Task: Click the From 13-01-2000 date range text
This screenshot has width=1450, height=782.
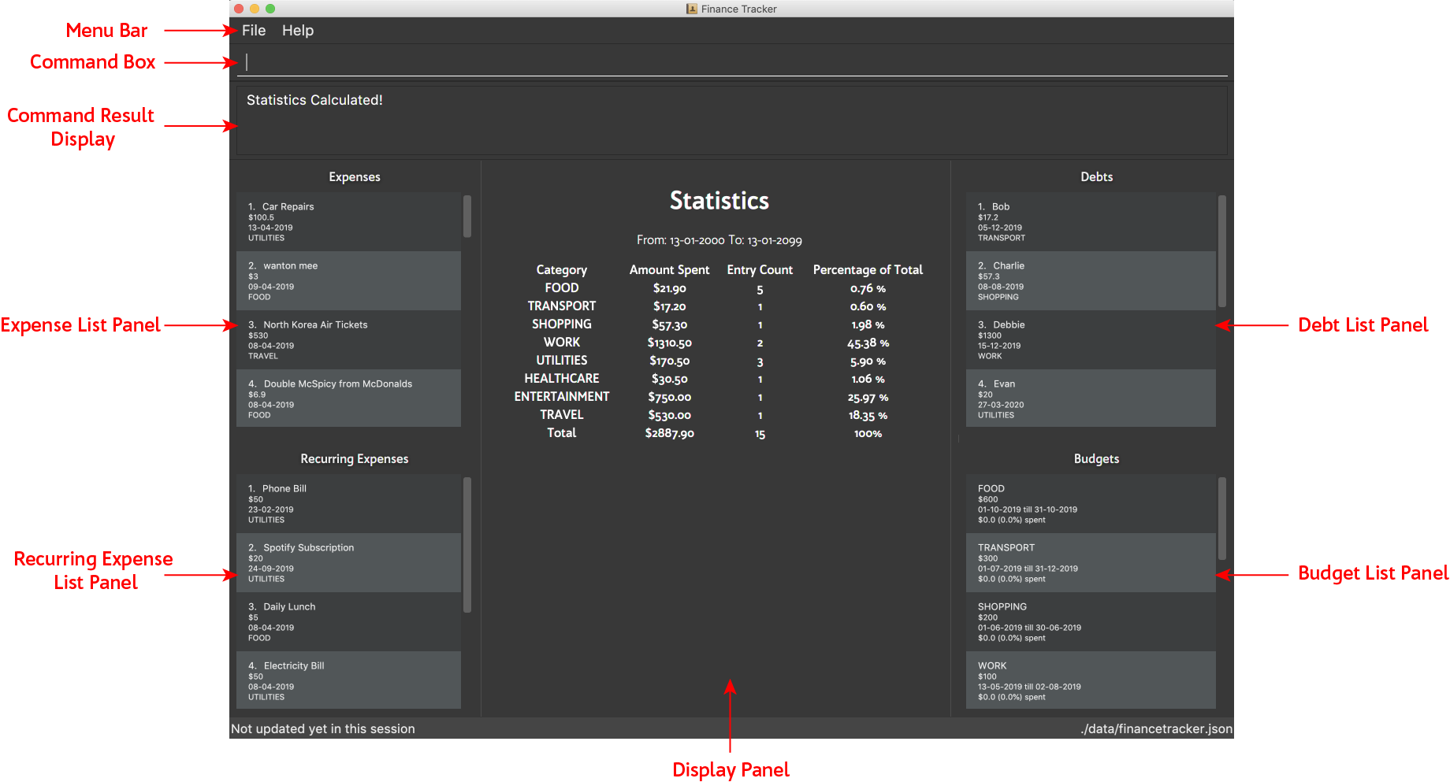Action: [719, 240]
